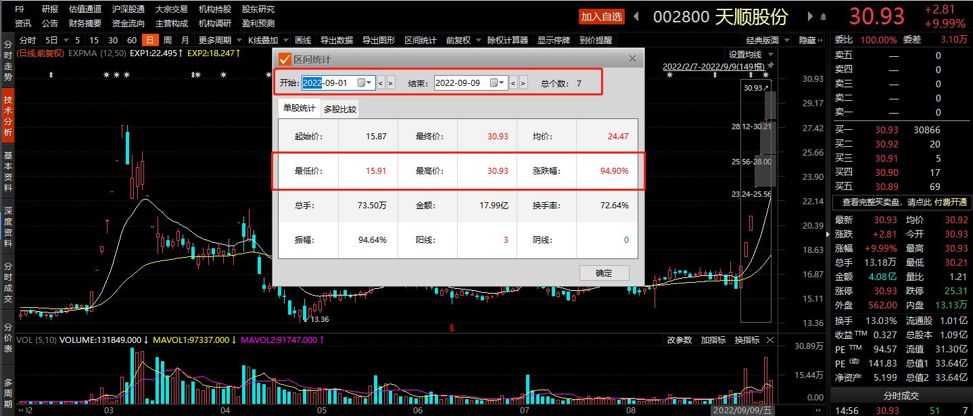
Task: Open the 设置均线 dropdown
Action: click(x=749, y=54)
